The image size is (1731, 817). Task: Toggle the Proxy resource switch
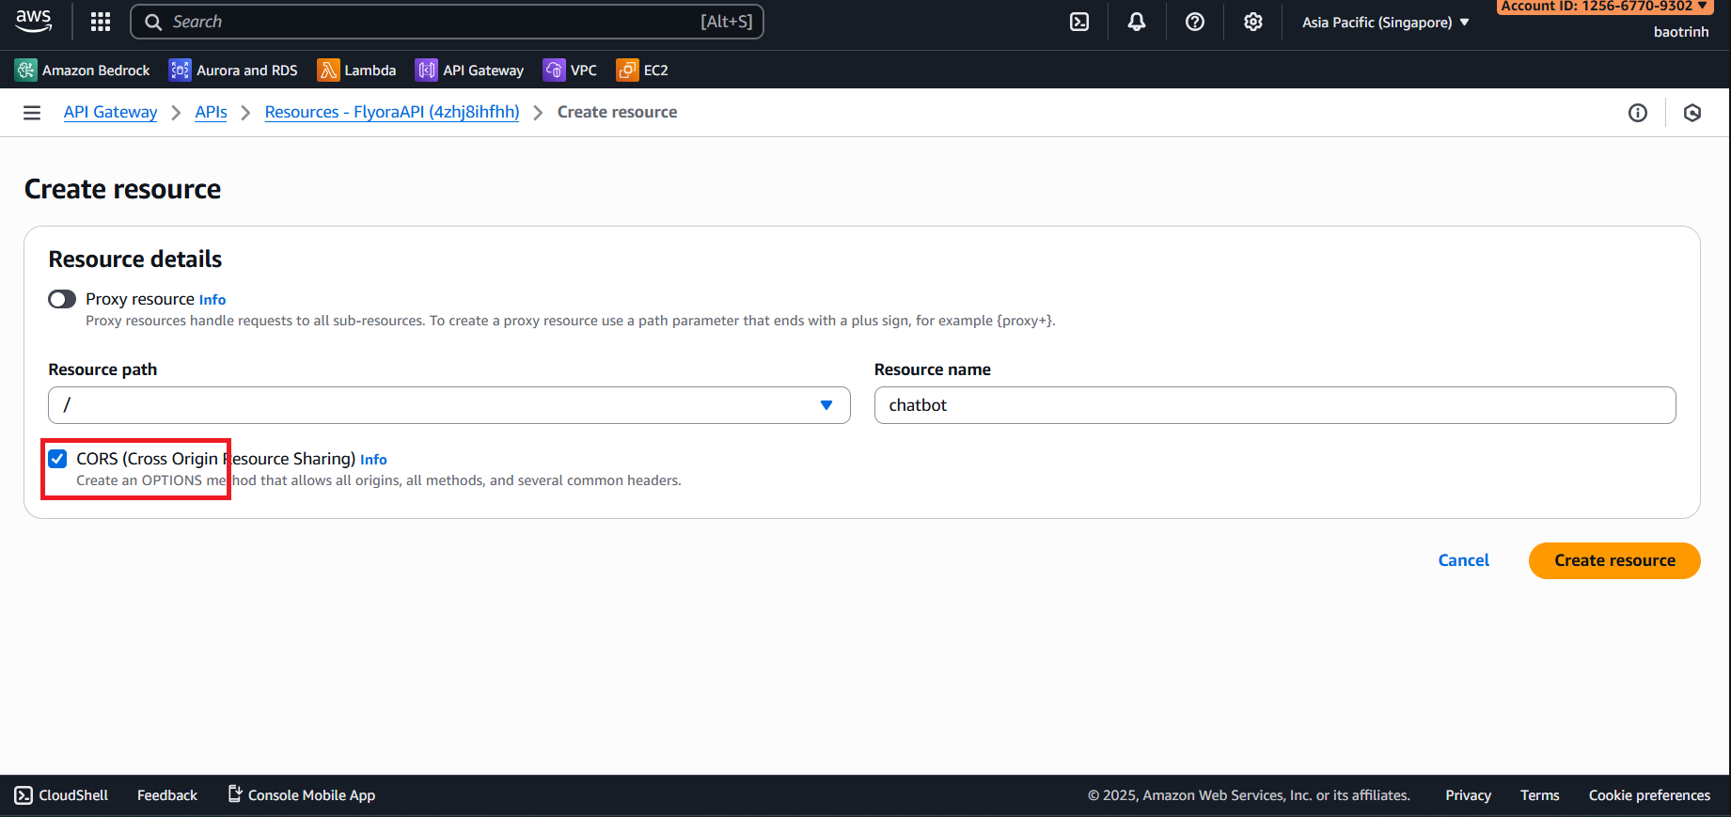coord(62,299)
